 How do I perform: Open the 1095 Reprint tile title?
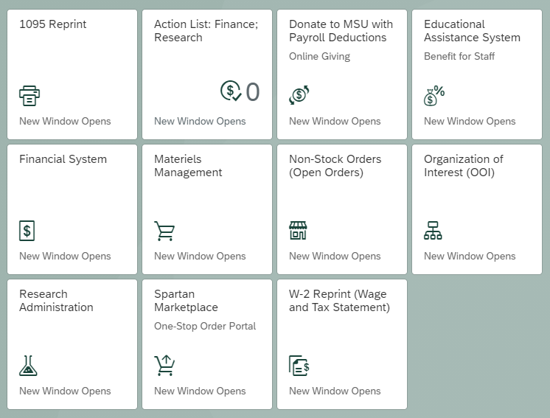click(52, 24)
